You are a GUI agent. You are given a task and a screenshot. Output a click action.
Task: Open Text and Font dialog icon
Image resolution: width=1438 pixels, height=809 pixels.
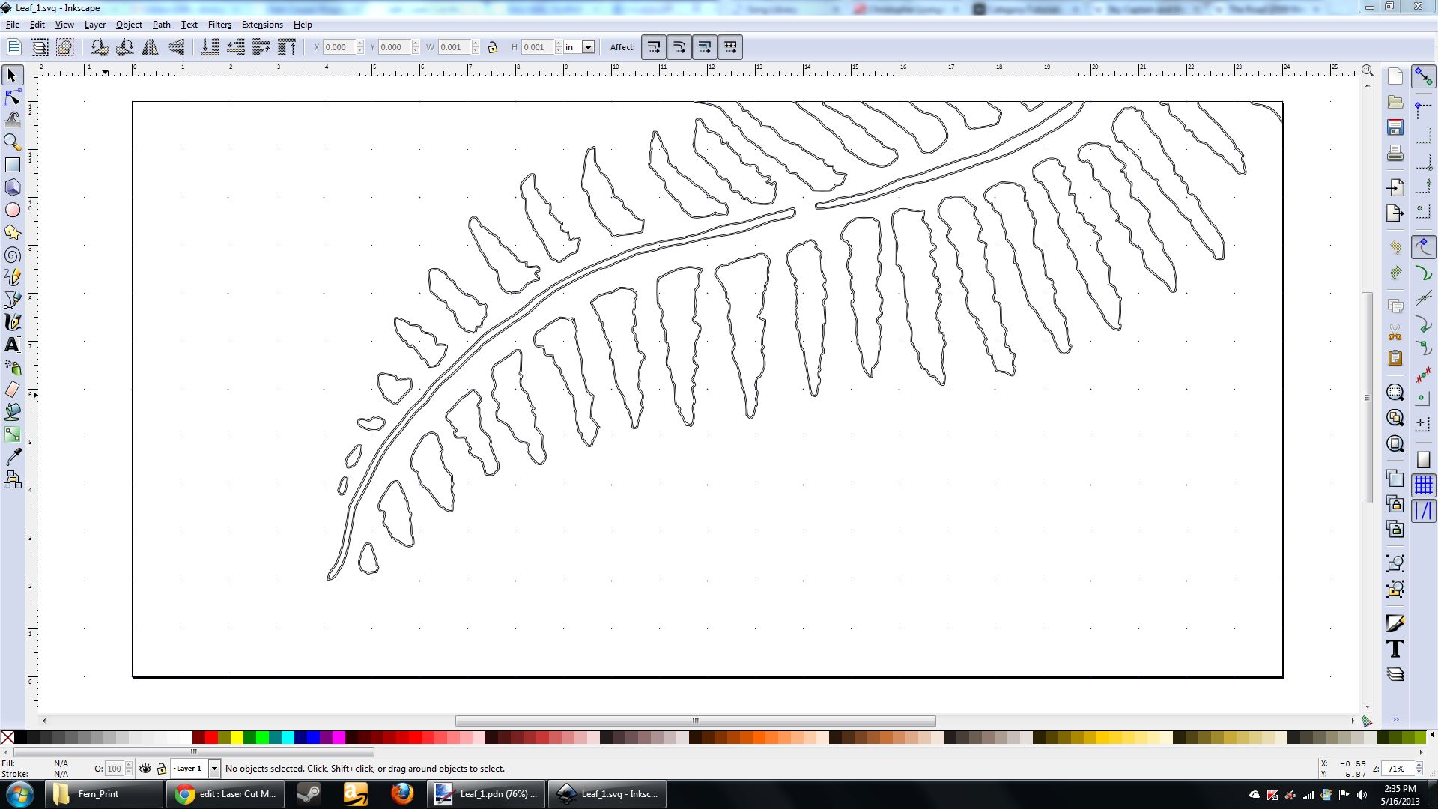1395,649
